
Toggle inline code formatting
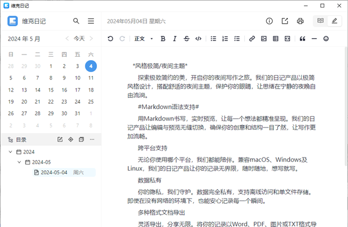(x=198, y=39)
